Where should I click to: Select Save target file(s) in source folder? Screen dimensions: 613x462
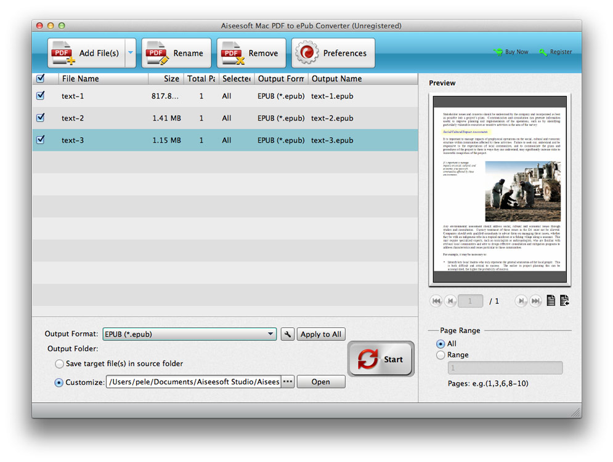pos(59,364)
